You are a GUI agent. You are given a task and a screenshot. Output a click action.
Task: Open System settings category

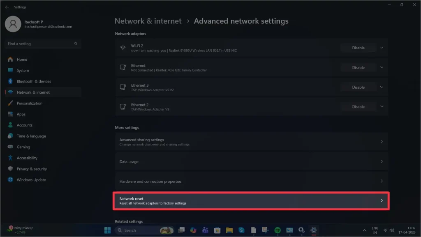coord(43,70)
